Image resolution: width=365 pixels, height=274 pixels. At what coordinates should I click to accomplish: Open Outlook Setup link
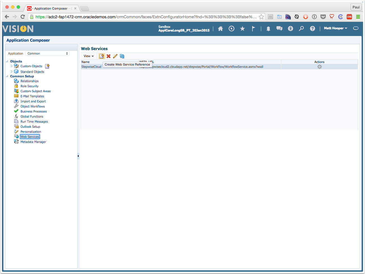pyautogui.click(x=30, y=127)
